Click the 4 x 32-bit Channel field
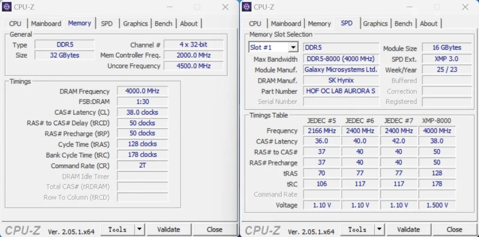Image resolution: width=479 pixels, height=237 pixels. point(194,45)
